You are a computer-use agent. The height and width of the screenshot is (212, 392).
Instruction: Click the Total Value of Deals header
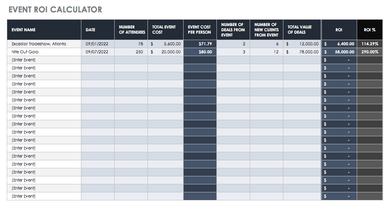click(x=299, y=30)
